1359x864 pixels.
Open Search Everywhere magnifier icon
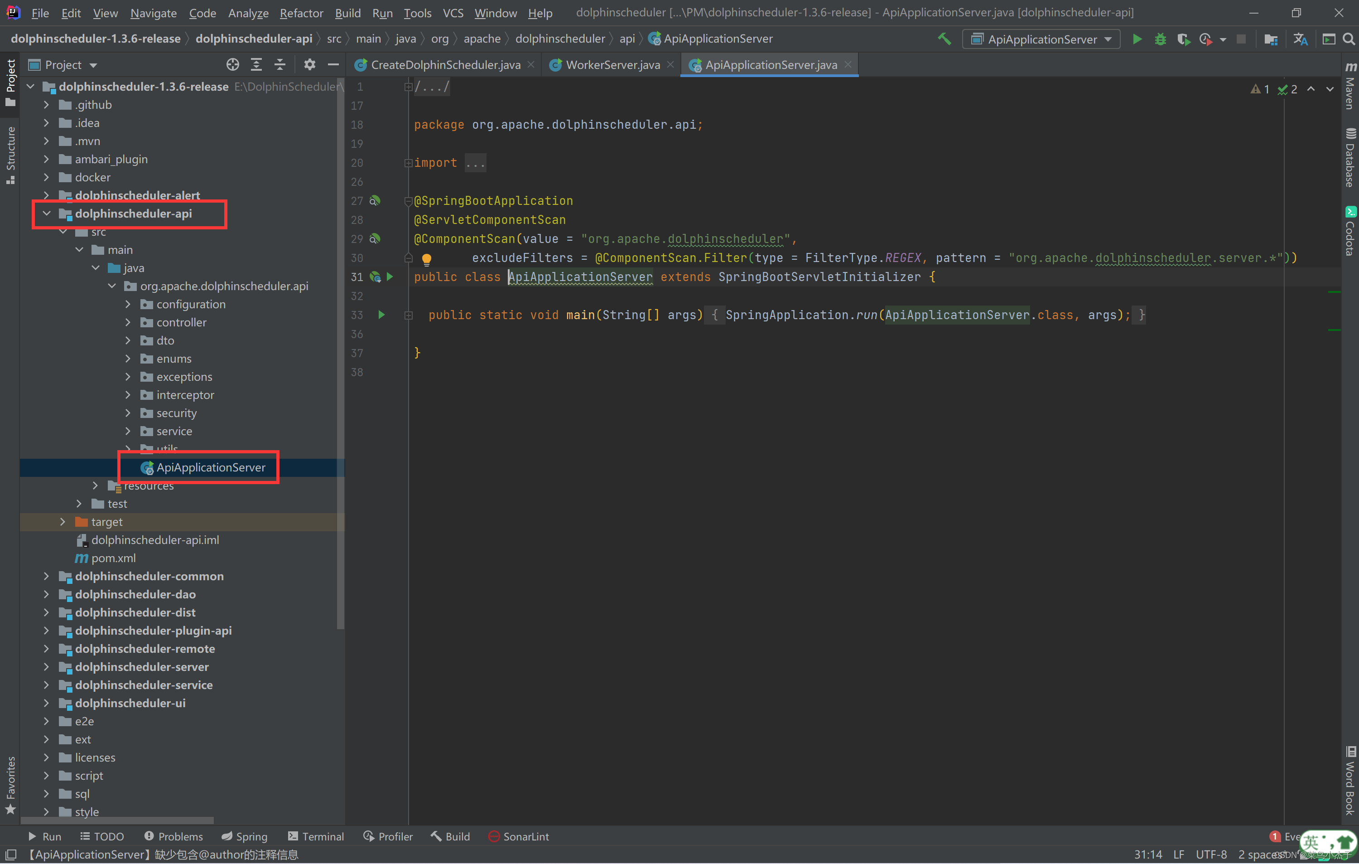1348,39
